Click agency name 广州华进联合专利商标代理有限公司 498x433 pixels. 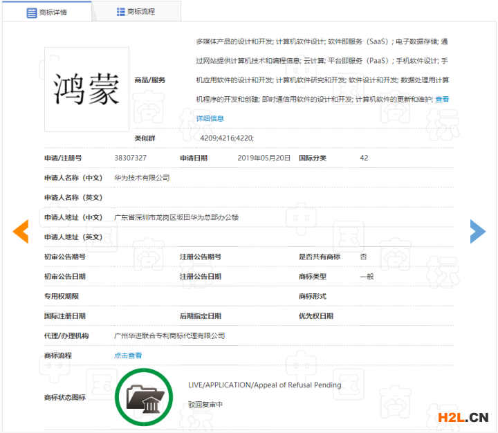tap(169, 335)
